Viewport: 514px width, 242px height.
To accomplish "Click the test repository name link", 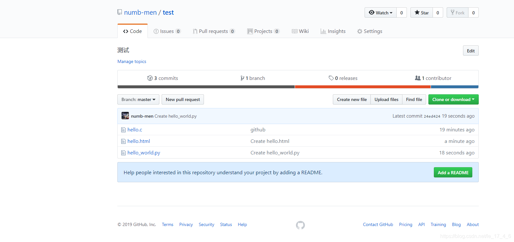I will pos(168,12).
